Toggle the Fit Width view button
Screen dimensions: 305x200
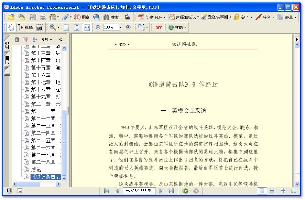[87, 28]
